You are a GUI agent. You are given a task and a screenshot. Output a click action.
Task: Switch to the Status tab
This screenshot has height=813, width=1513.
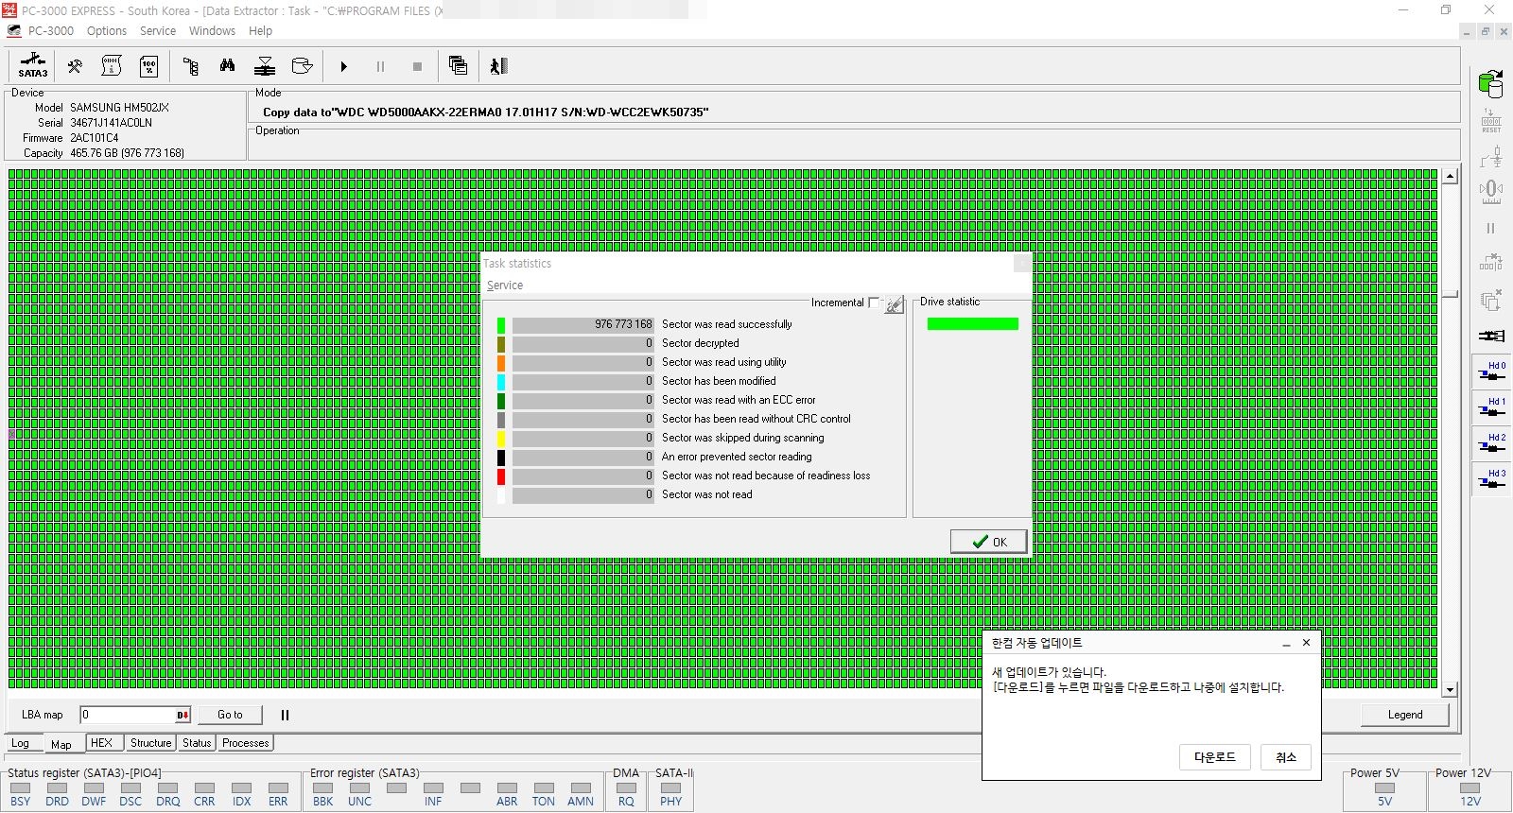click(x=197, y=743)
